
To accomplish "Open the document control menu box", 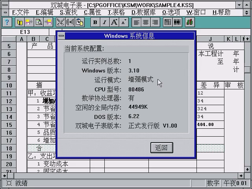I will [5, 12].
